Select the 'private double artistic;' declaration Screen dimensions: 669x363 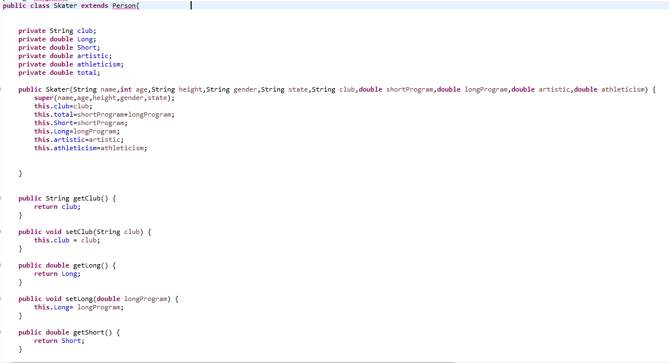[x=65, y=56]
